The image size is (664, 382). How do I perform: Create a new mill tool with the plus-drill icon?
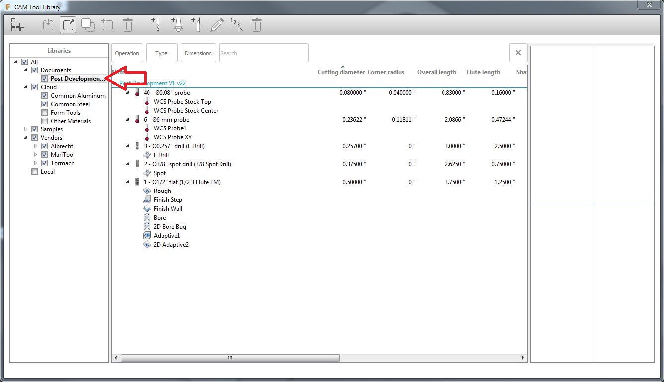155,24
